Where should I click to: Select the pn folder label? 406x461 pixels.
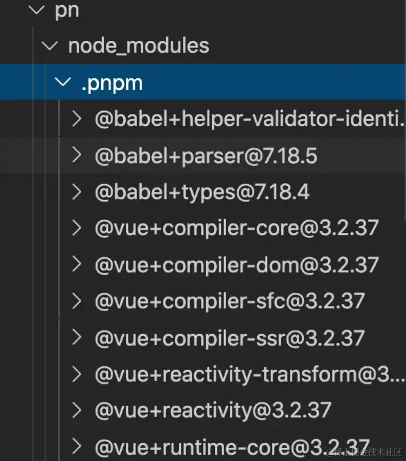[x=67, y=11]
